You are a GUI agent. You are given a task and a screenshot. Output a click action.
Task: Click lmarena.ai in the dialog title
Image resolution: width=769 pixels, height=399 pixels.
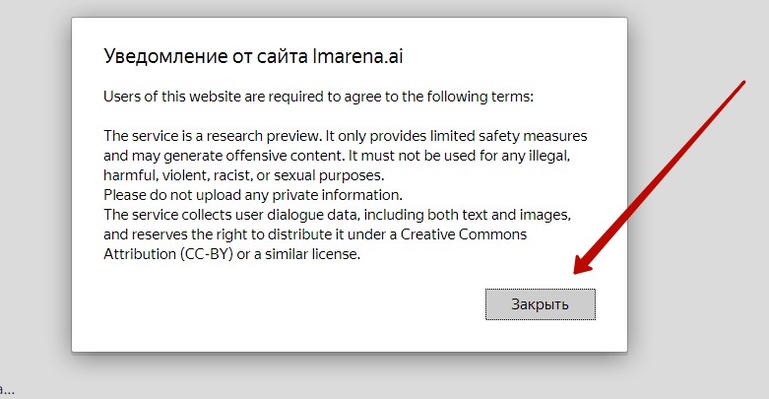point(356,56)
